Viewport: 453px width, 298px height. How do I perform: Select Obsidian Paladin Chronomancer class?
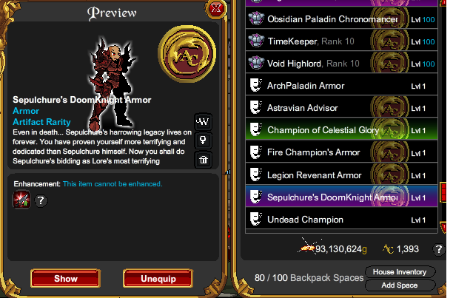[341, 19]
